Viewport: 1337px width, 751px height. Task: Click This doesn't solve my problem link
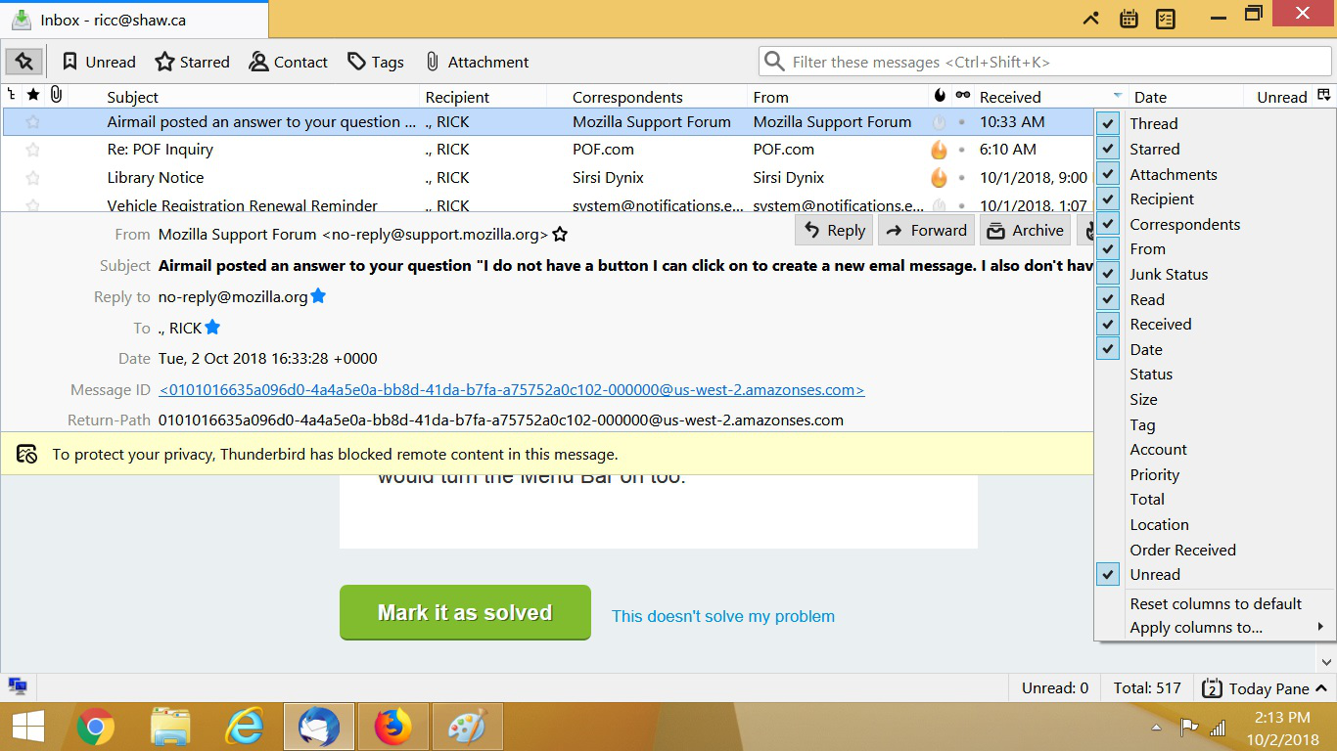[723, 616]
